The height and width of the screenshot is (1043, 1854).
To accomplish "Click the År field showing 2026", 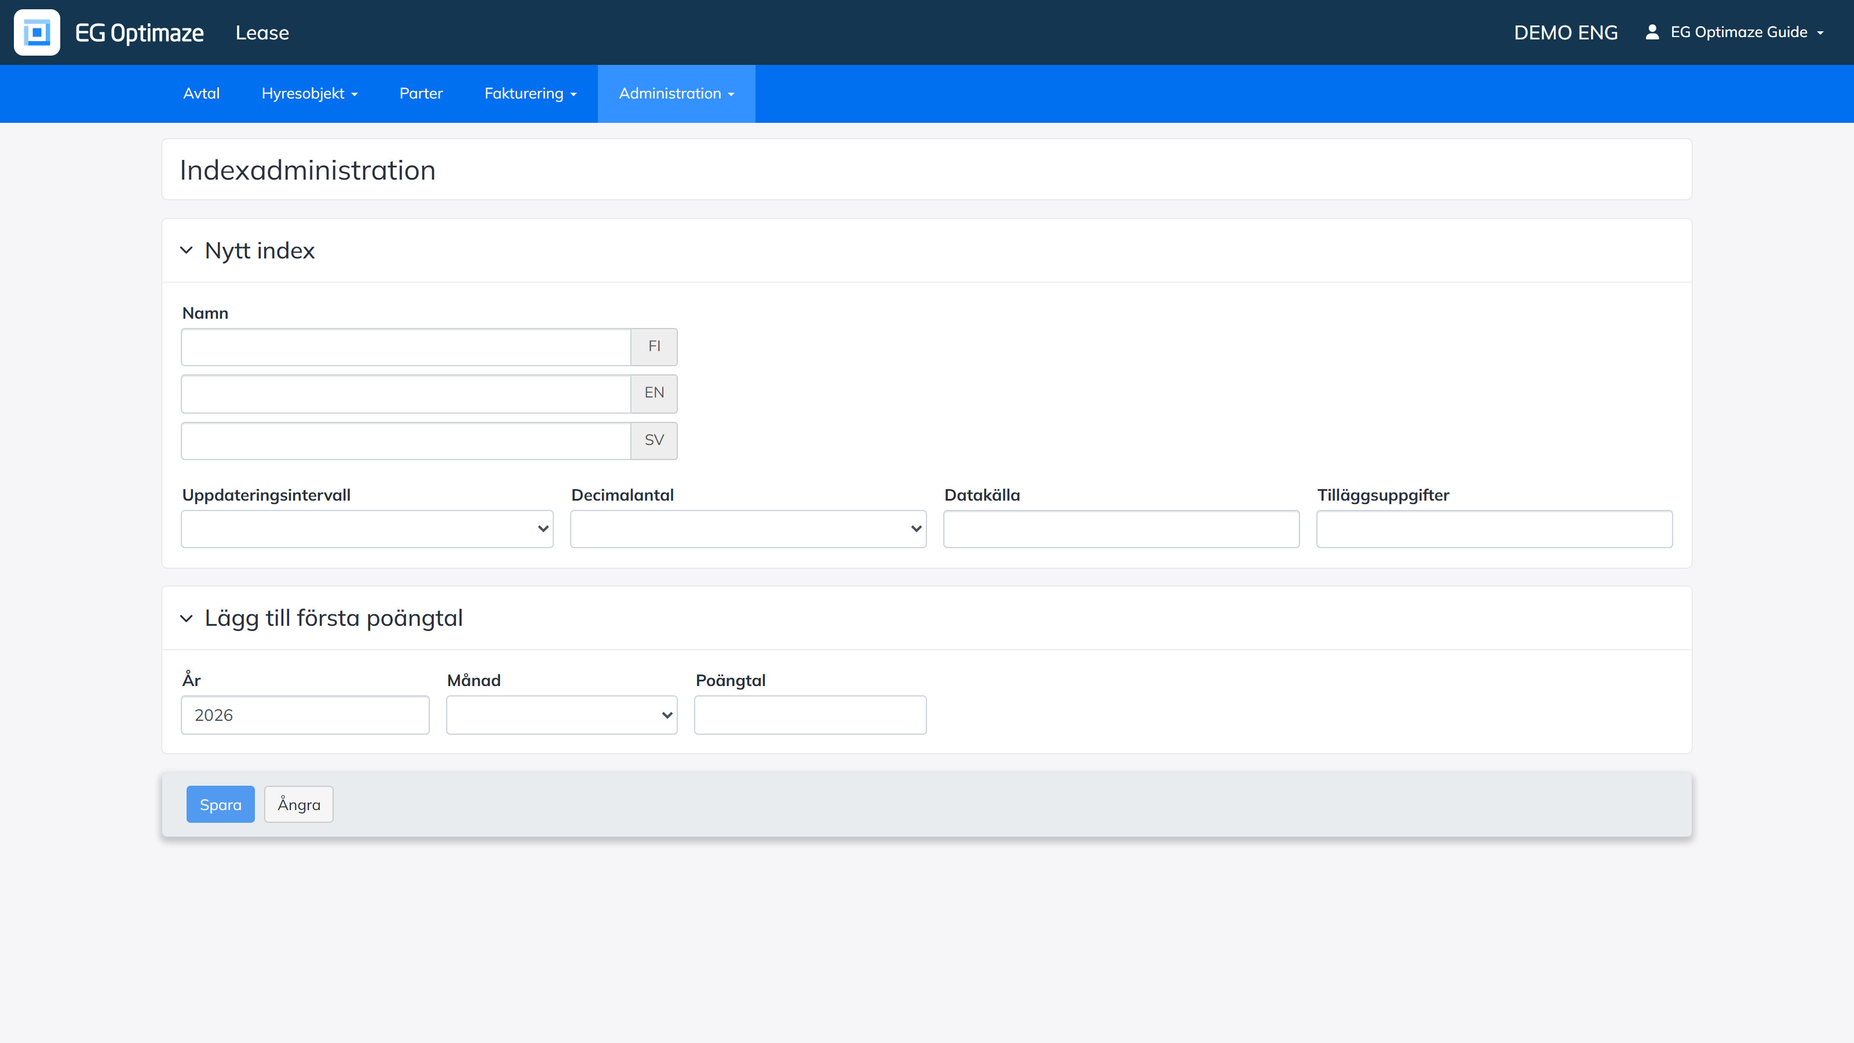I will [x=305, y=715].
